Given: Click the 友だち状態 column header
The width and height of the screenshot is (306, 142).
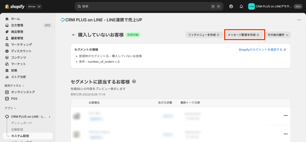Looking at the screenshot, I should [x=165, y=103].
